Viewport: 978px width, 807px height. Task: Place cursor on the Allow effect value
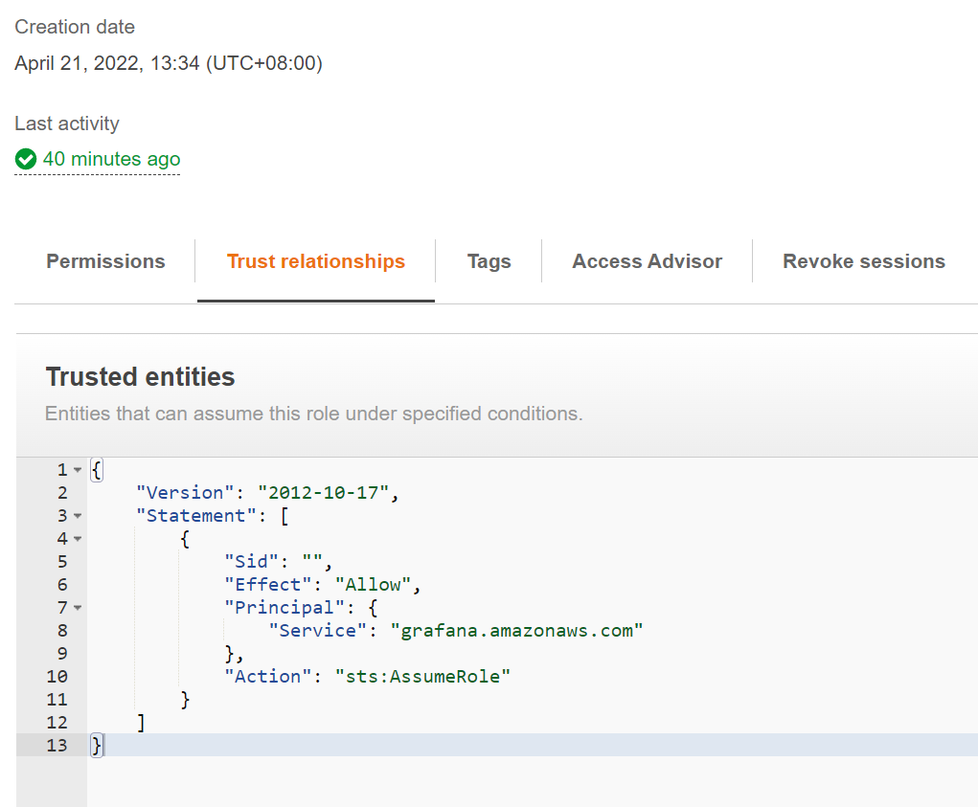click(x=375, y=584)
